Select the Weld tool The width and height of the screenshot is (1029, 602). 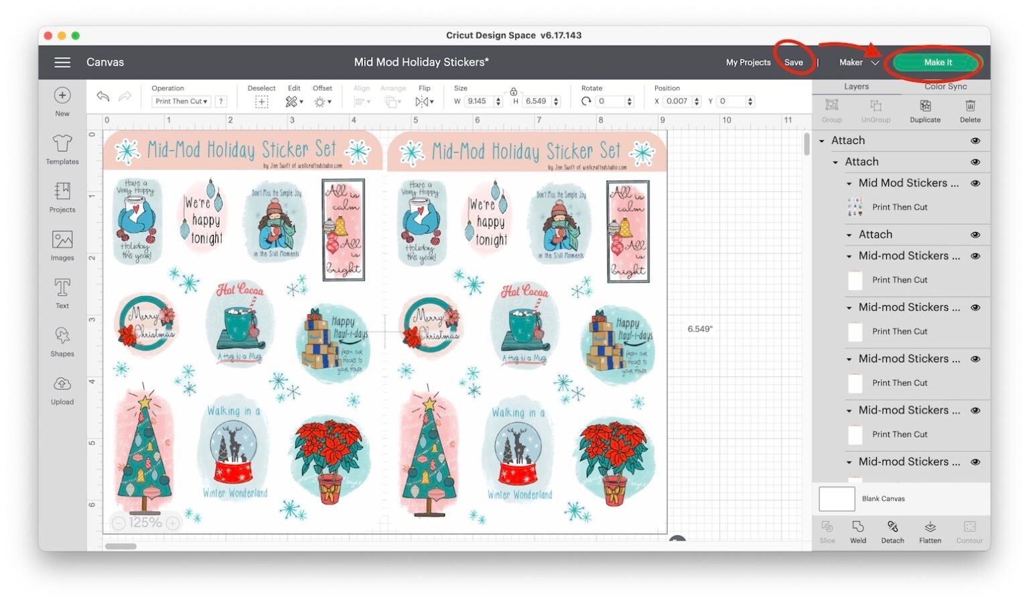pyautogui.click(x=858, y=531)
